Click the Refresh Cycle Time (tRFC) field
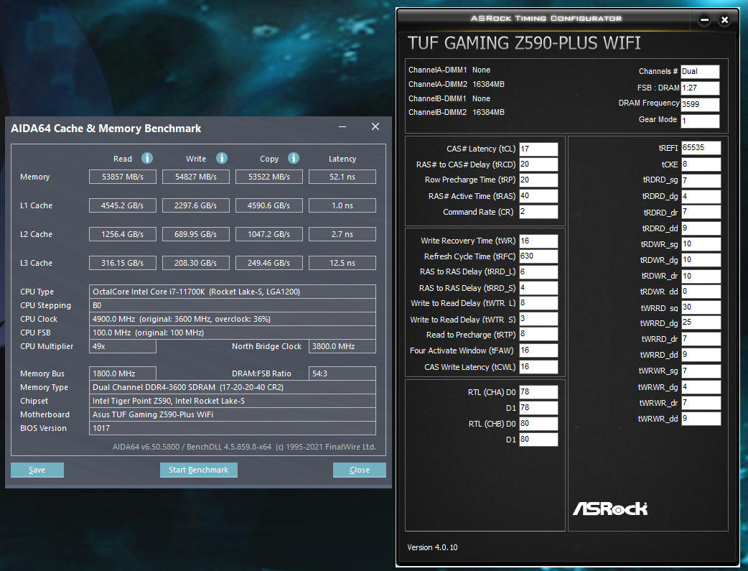748x571 pixels. 538,256
